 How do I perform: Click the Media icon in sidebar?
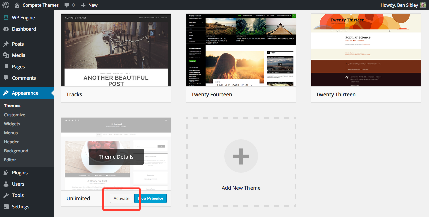pyautogui.click(x=6, y=55)
